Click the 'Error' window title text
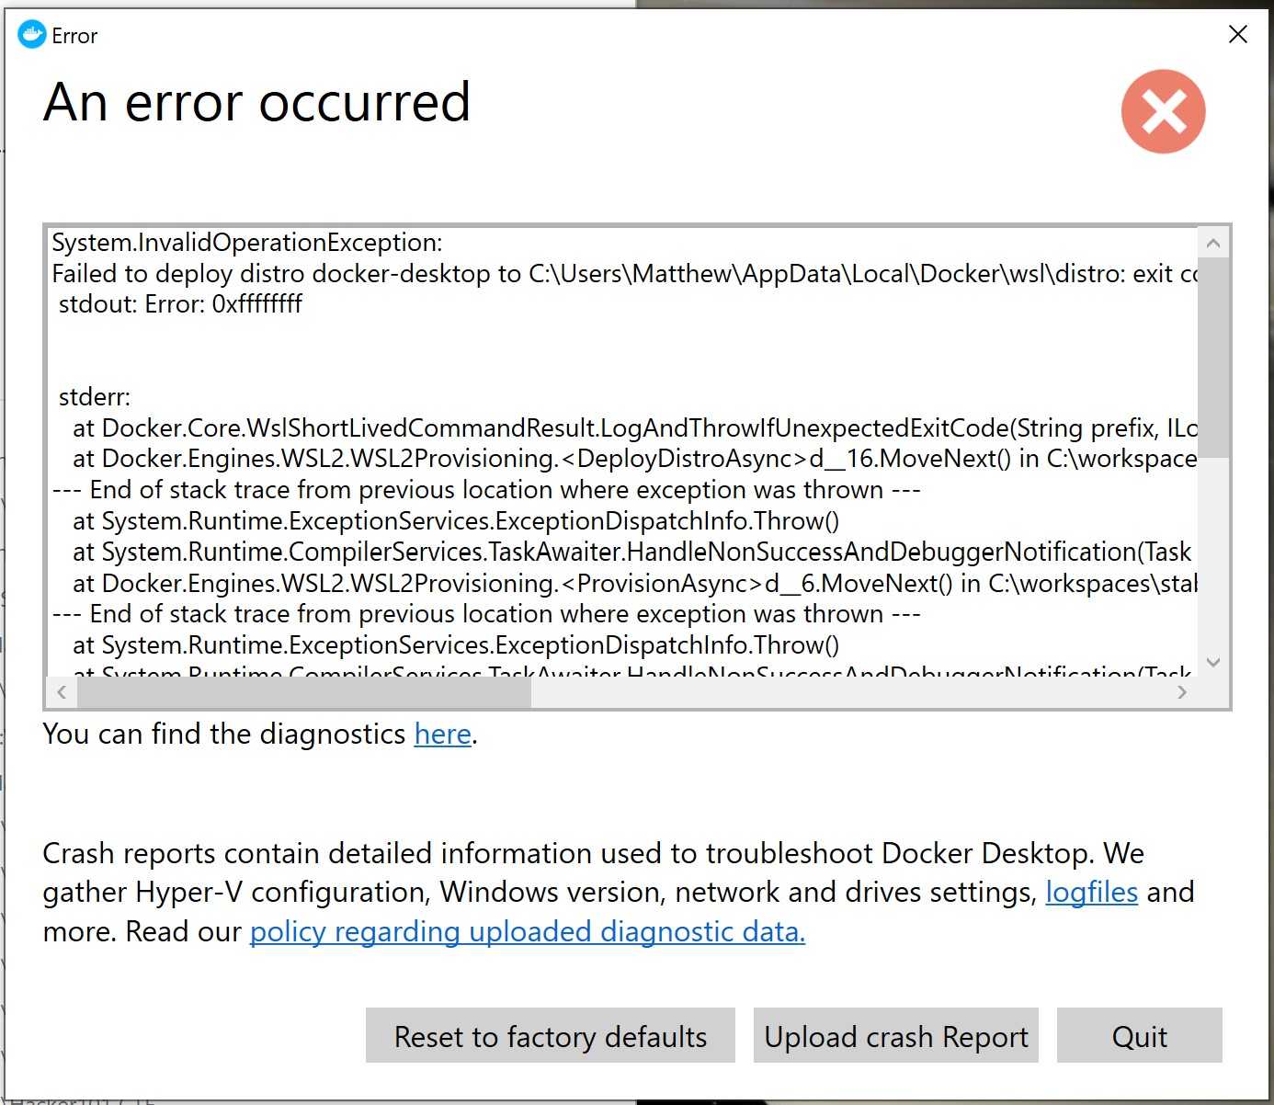1274x1105 pixels. pyautogui.click(x=74, y=36)
